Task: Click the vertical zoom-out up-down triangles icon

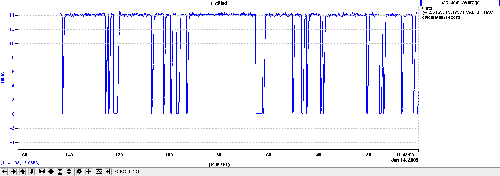Action: [69, 172]
